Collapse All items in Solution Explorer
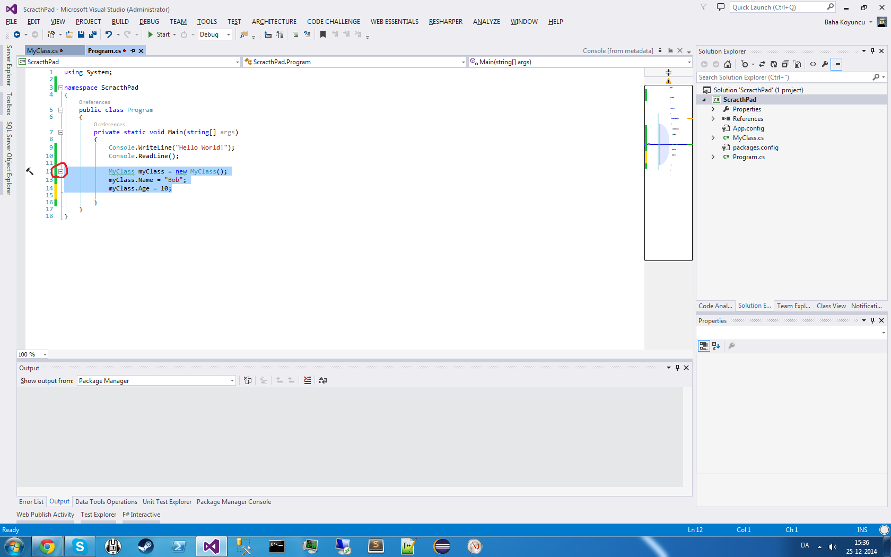Screen dimensions: 891x557 (785, 64)
